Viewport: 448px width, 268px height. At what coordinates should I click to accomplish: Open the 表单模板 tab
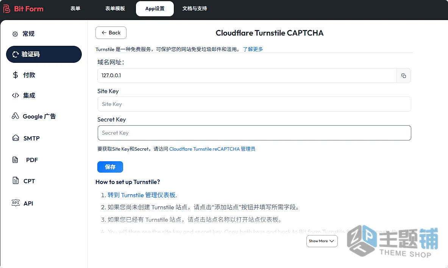point(115,9)
